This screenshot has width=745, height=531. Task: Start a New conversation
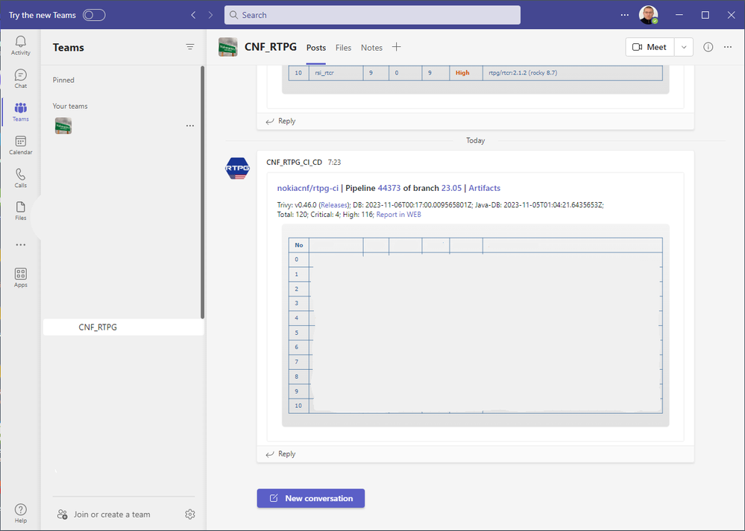(311, 498)
